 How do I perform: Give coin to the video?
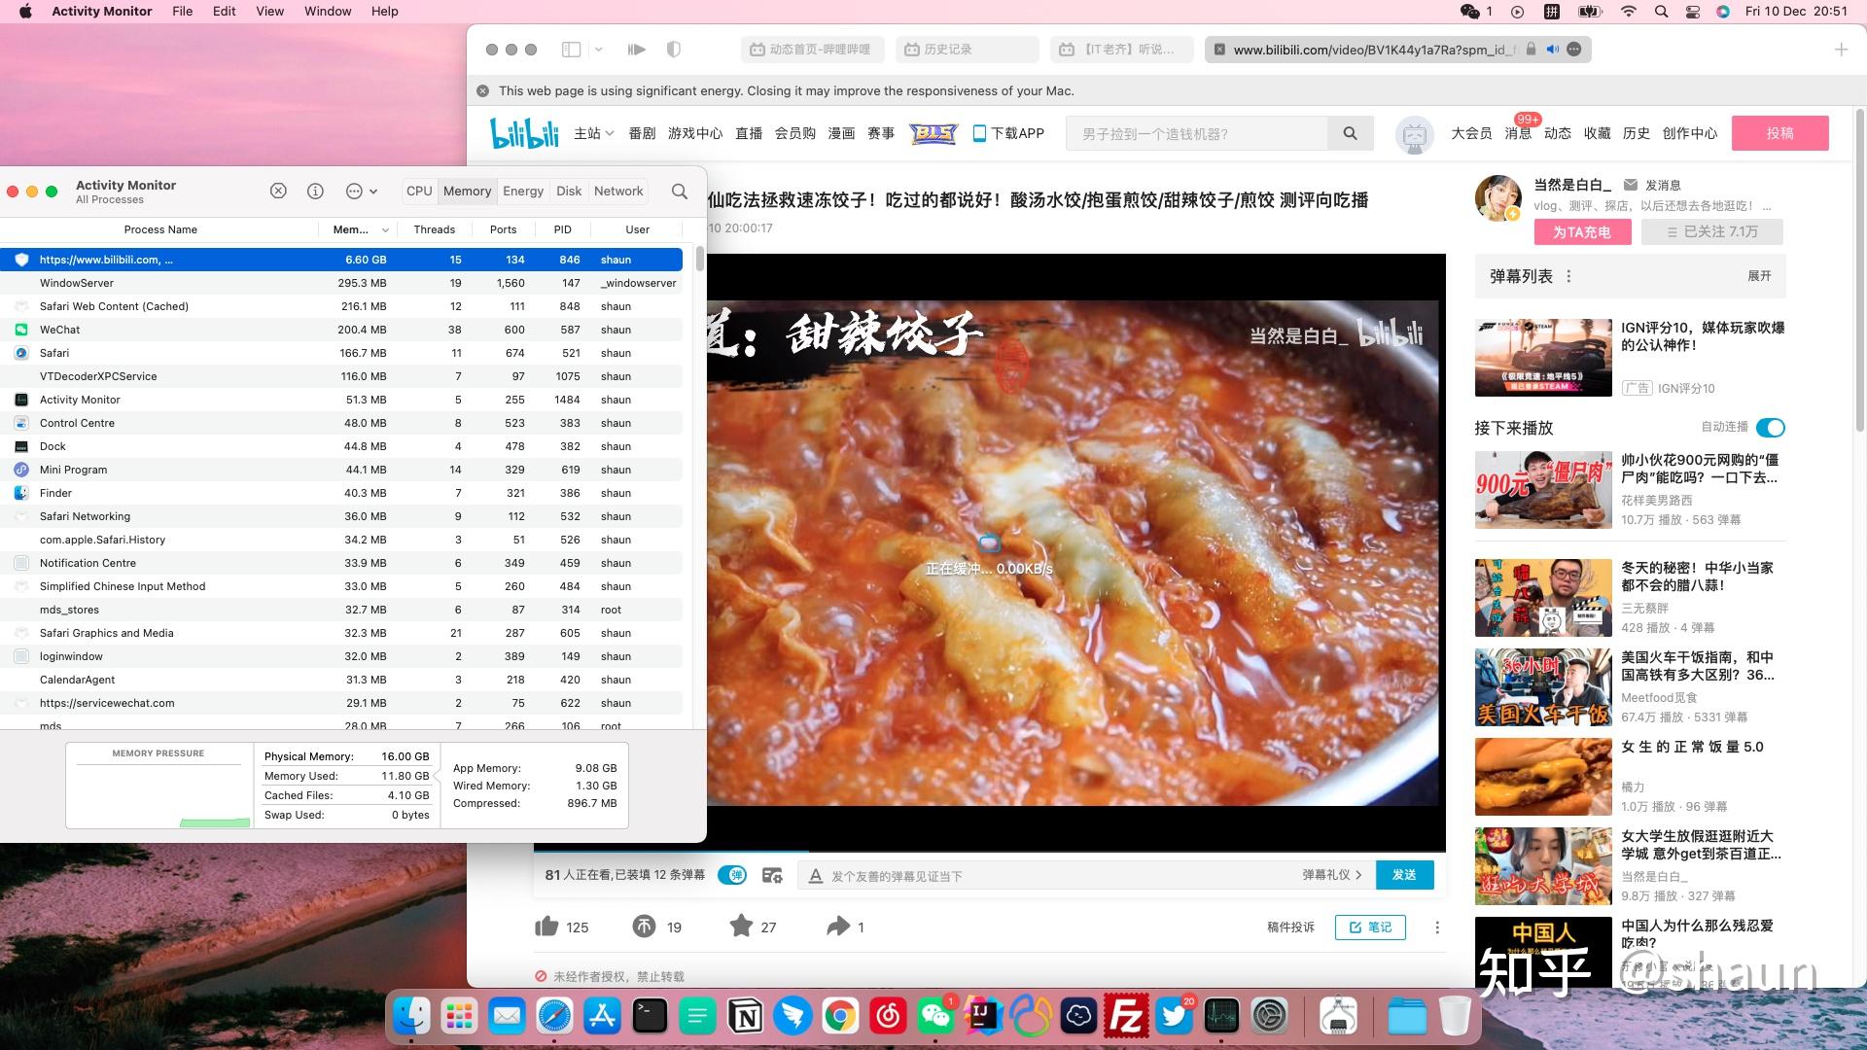[644, 926]
